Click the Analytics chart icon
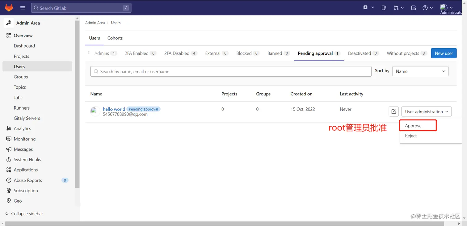Viewport: 467px width, 226px height. 9,128
